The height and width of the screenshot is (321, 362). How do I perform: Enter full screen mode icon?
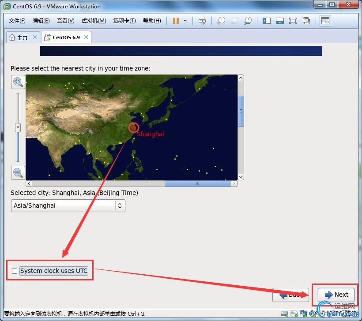pos(293,21)
